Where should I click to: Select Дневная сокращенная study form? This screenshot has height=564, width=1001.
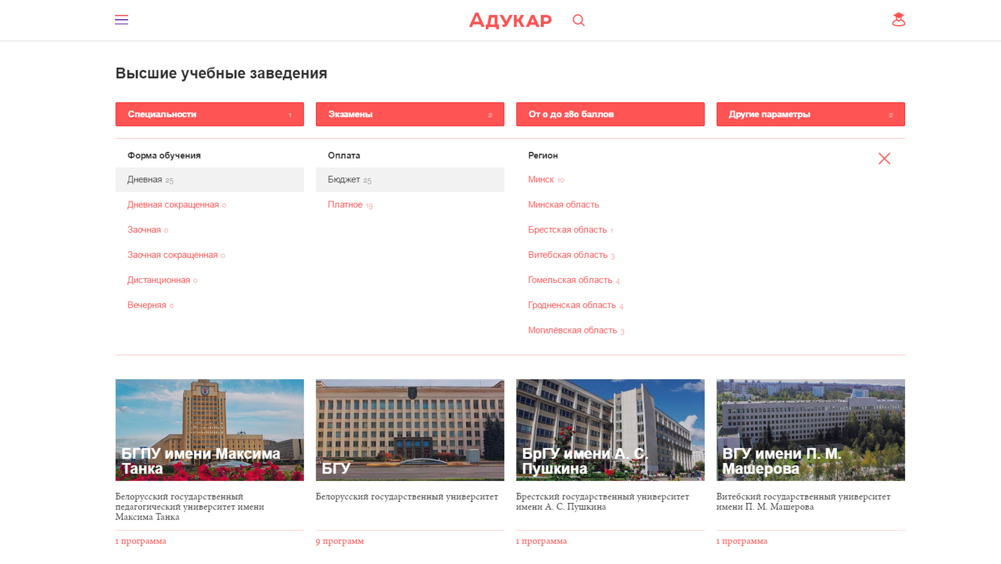(176, 205)
